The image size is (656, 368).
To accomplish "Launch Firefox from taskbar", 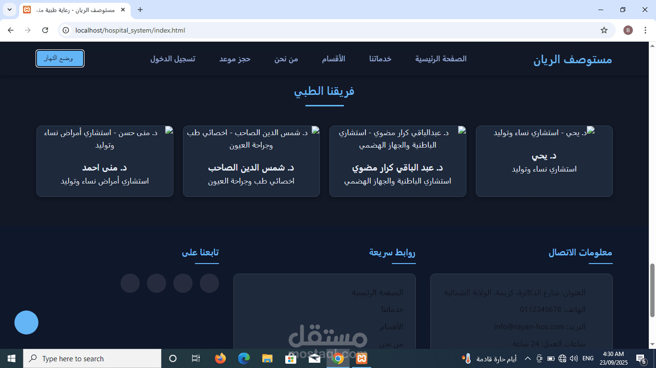I will (220, 358).
